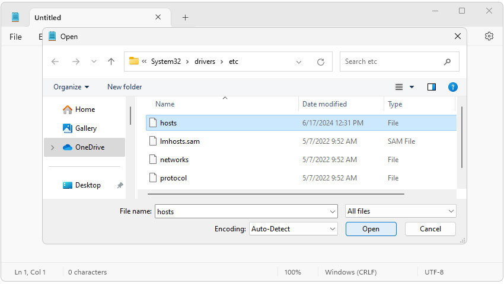Add a new tab with plus icon
Image resolution: width=504 pixels, height=284 pixels.
[185, 18]
